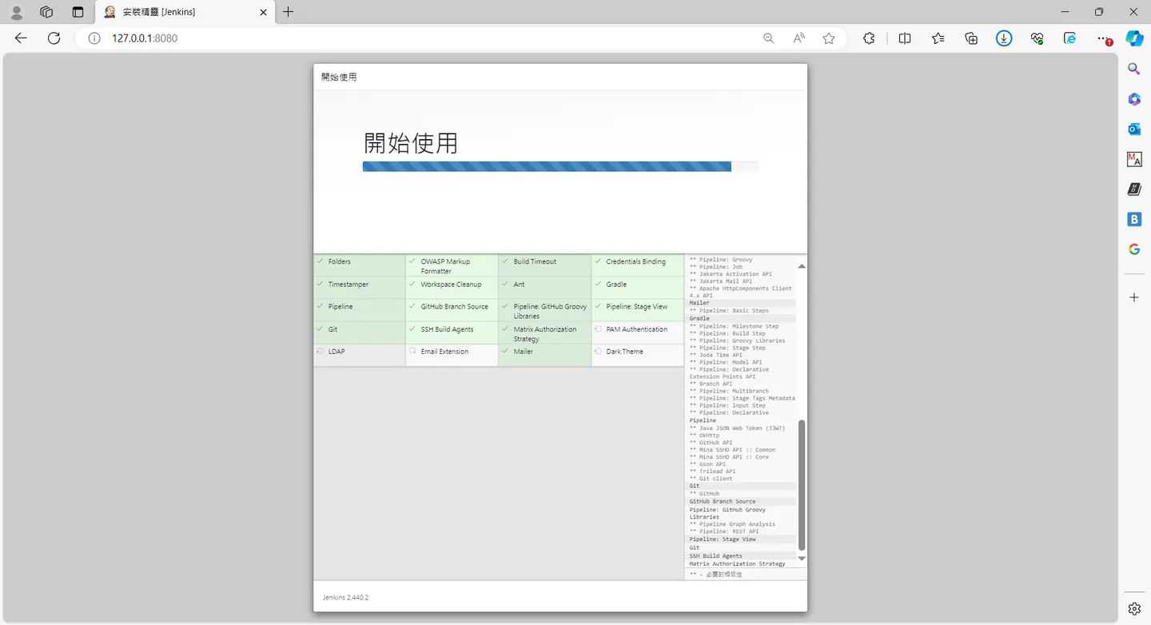This screenshot has height=625, width=1151.
Task: Click the installation progress bar
Action: pos(560,166)
